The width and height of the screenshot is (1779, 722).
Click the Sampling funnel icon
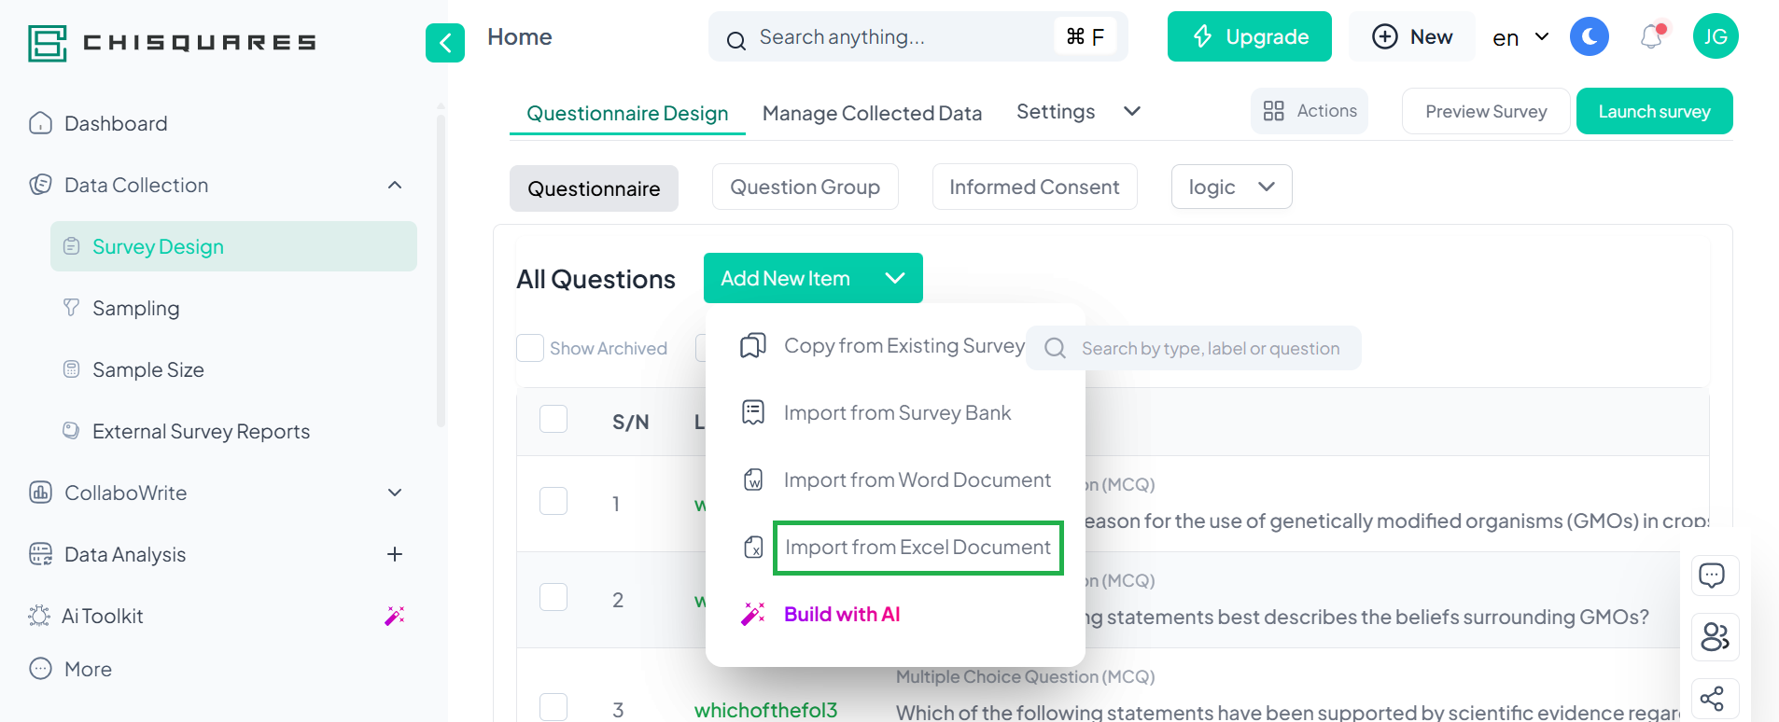[71, 307]
